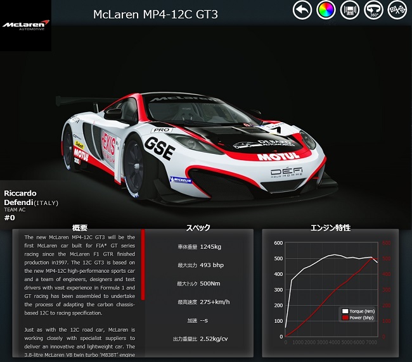Screen dimensions: 412x362
Task: Click the 500Nm torque value
Action: (210, 284)
